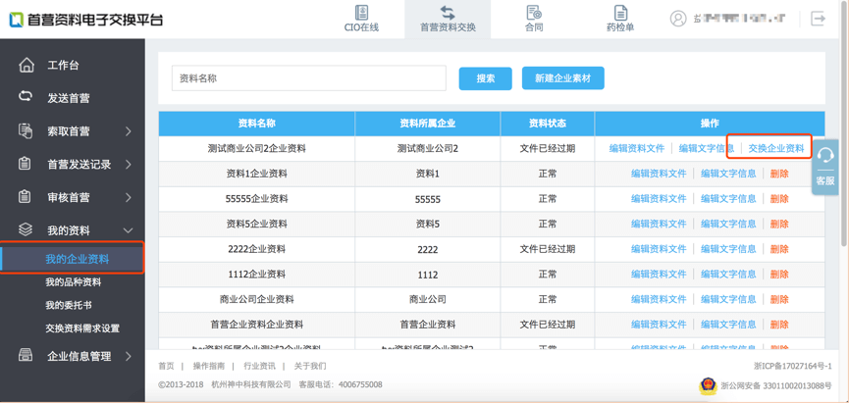
Task: Click 删除 for 首营企业资料企业资料
Action: [x=779, y=324]
